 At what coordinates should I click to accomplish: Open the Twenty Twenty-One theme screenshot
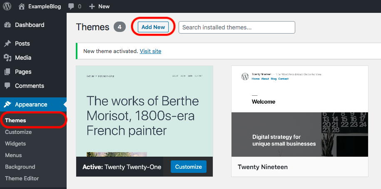tap(144, 111)
